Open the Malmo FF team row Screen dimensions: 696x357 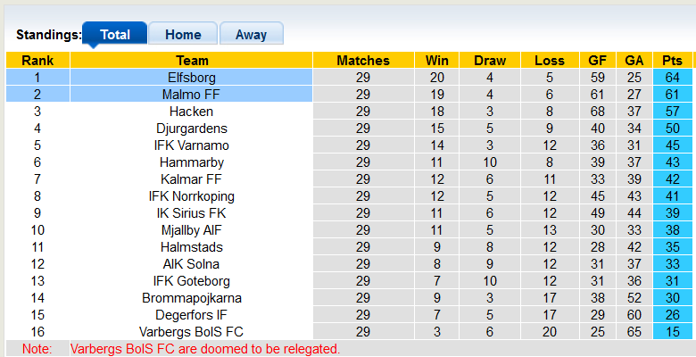pos(191,95)
